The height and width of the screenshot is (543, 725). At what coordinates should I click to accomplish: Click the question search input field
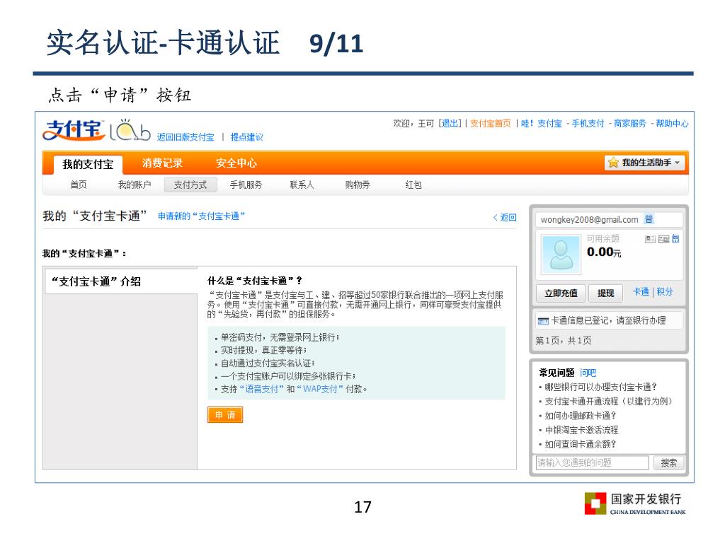tap(592, 462)
